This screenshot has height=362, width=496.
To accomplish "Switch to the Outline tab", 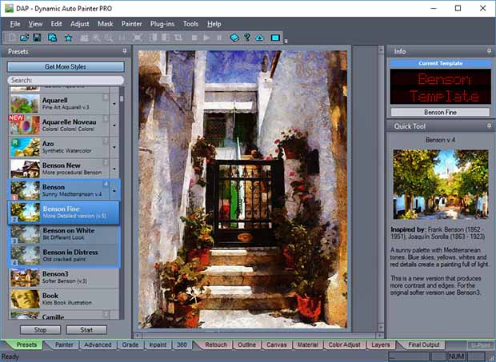I will tap(246, 345).
